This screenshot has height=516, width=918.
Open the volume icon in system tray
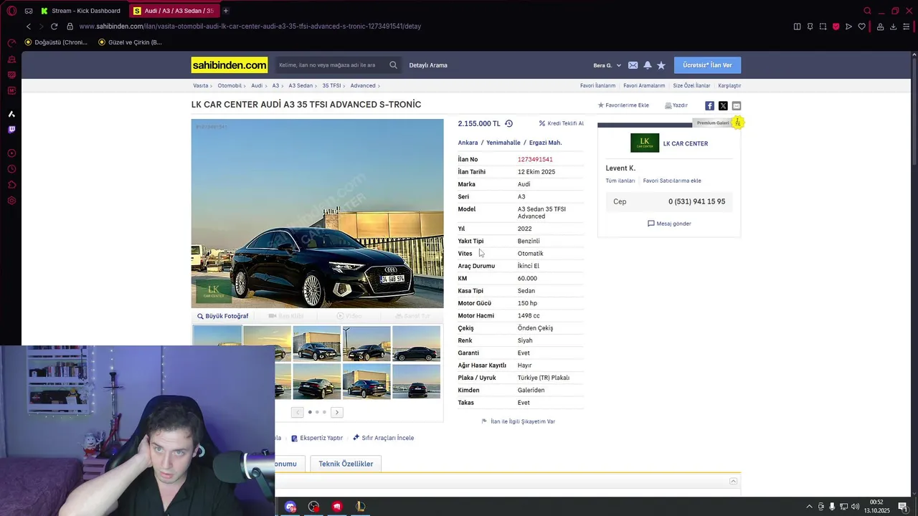click(x=856, y=507)
